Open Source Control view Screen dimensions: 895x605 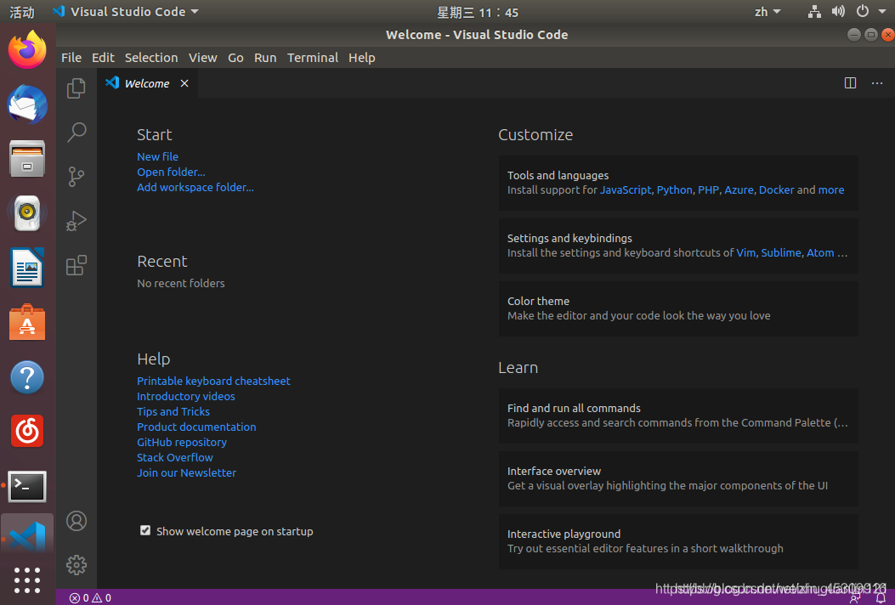pyautogui.click(x=76, y=177)
